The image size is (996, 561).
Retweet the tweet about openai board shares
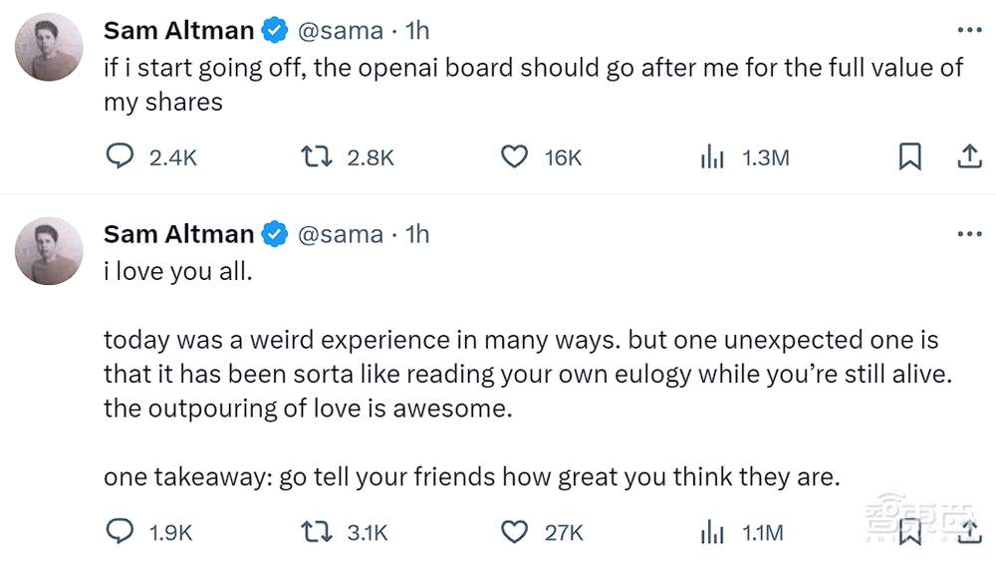316,157
